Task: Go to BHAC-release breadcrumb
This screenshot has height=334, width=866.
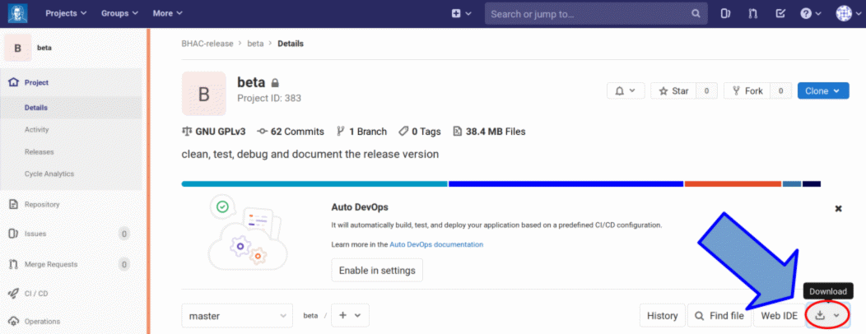Action: point(207,44)
